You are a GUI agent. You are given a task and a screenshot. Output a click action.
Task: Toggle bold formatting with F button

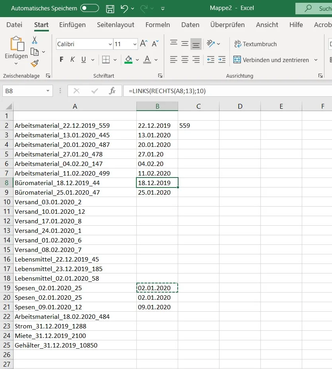point(61,60)
